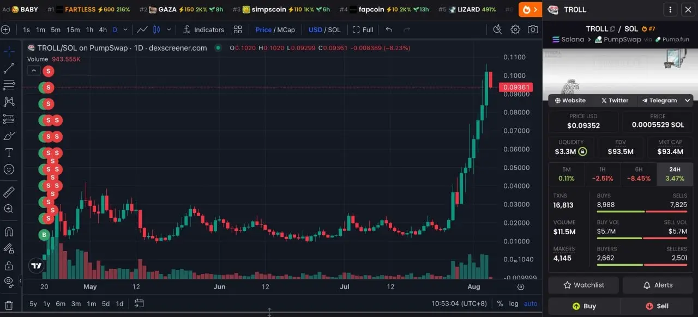698x317 pixels.
Task: Copy the TROLL token address icon
Action: 612,29
